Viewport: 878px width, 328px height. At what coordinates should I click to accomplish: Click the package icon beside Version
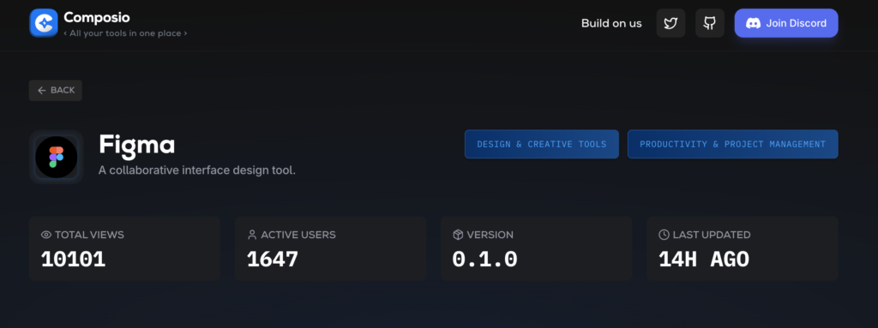(x=458, y=235)
